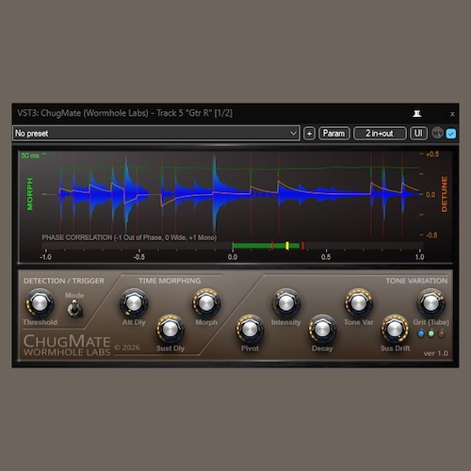The width and height of the screenshot is (471, 471).
Task: Click the Sus Drift knob
Action: tap(395, 330)
